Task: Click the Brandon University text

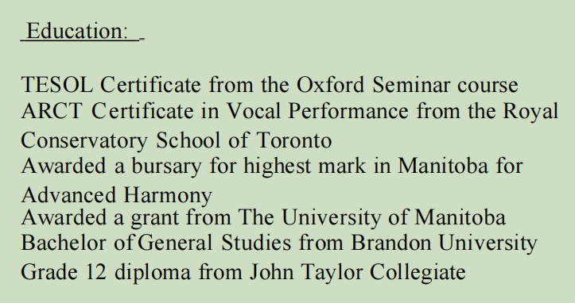Action: [444, 244]
